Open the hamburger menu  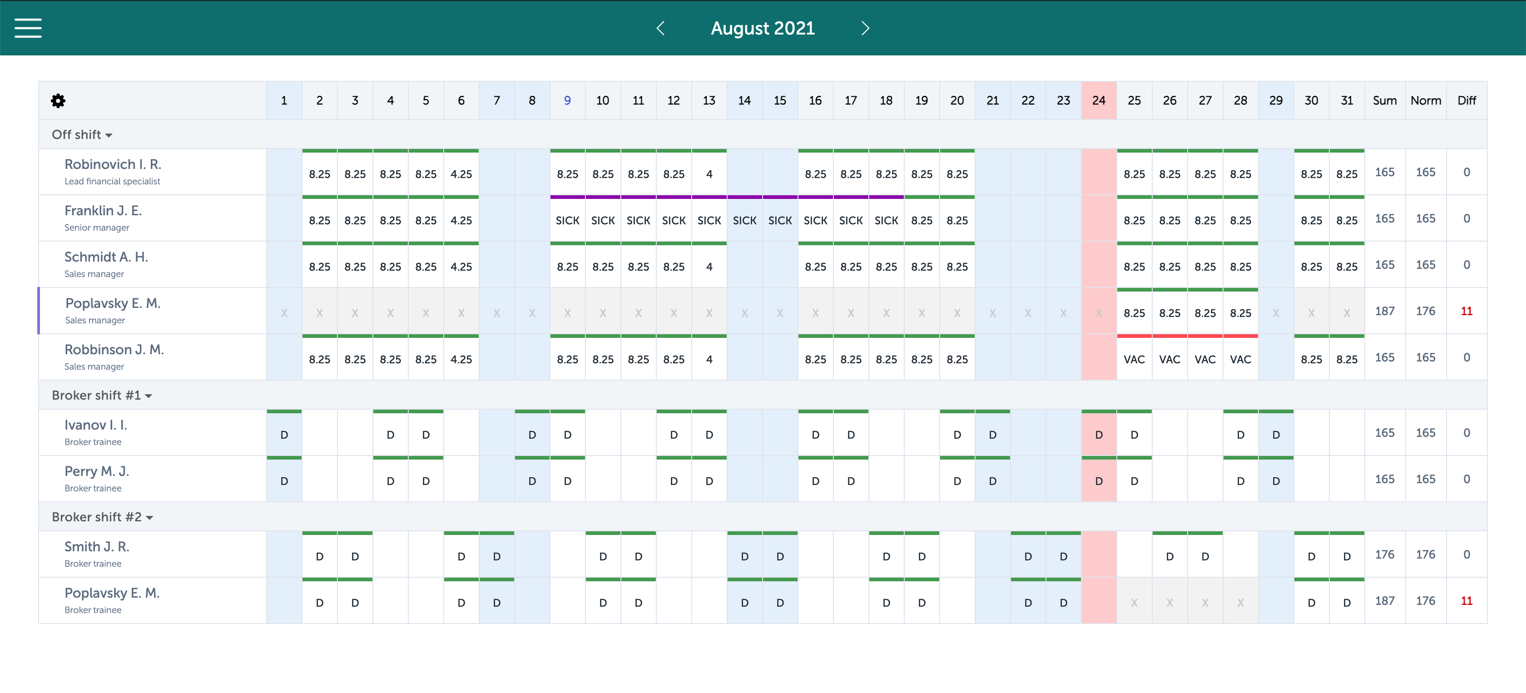28,28
